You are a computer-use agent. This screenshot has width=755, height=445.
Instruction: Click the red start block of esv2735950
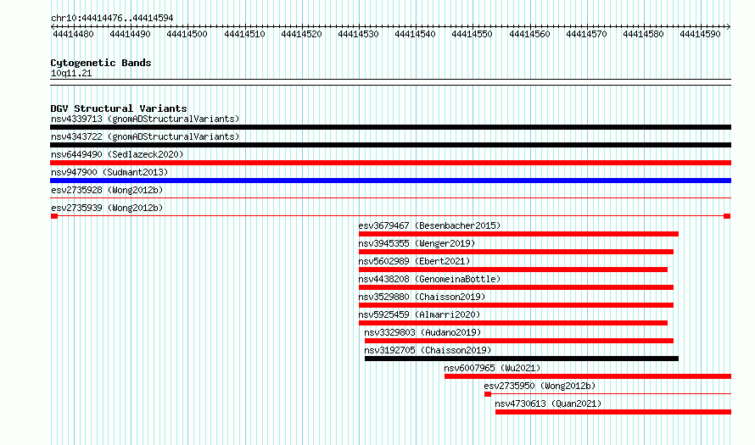(x=488, y=394)
